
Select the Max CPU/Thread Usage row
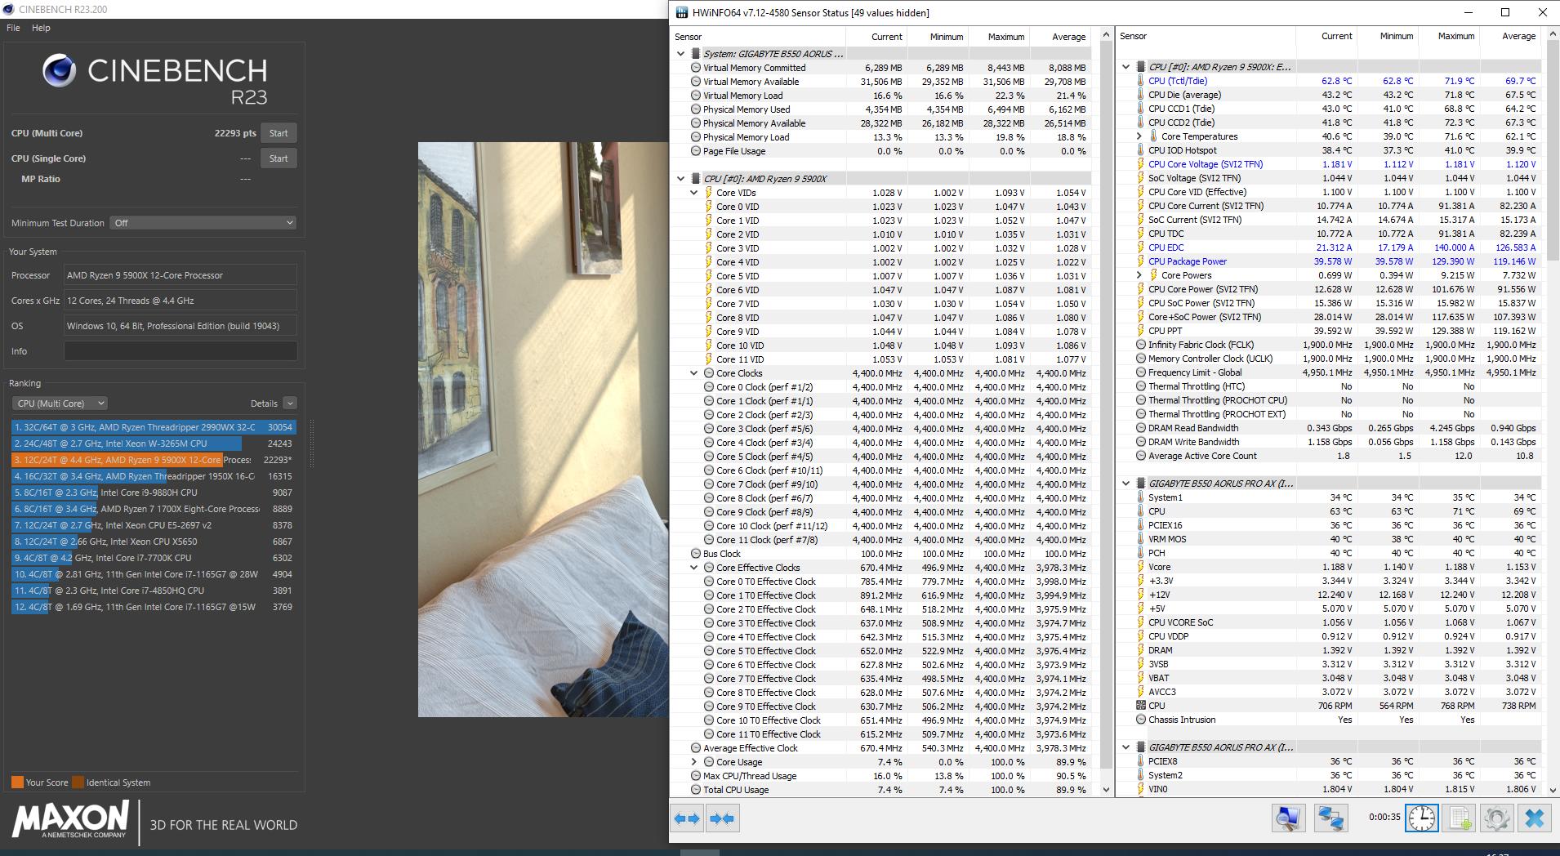(881, 776)
